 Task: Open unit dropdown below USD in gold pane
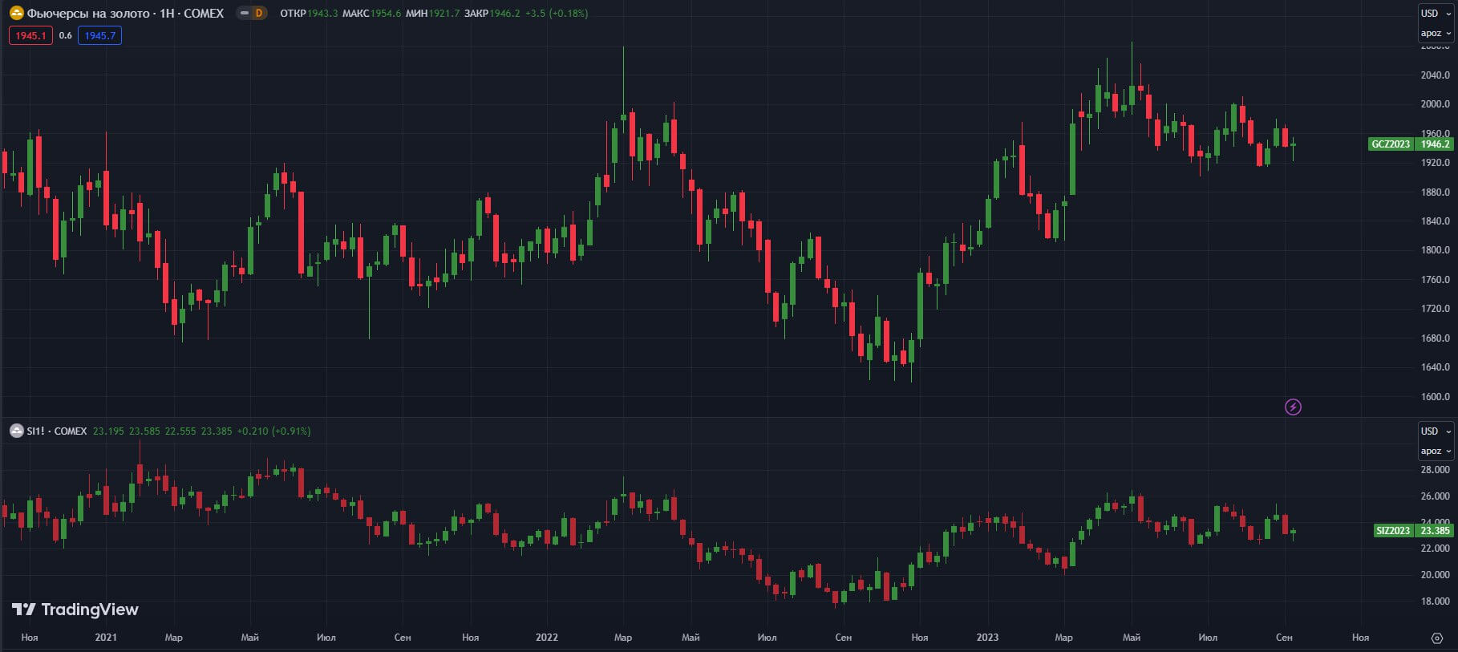pyautogui.click(x=1436, y=33)
